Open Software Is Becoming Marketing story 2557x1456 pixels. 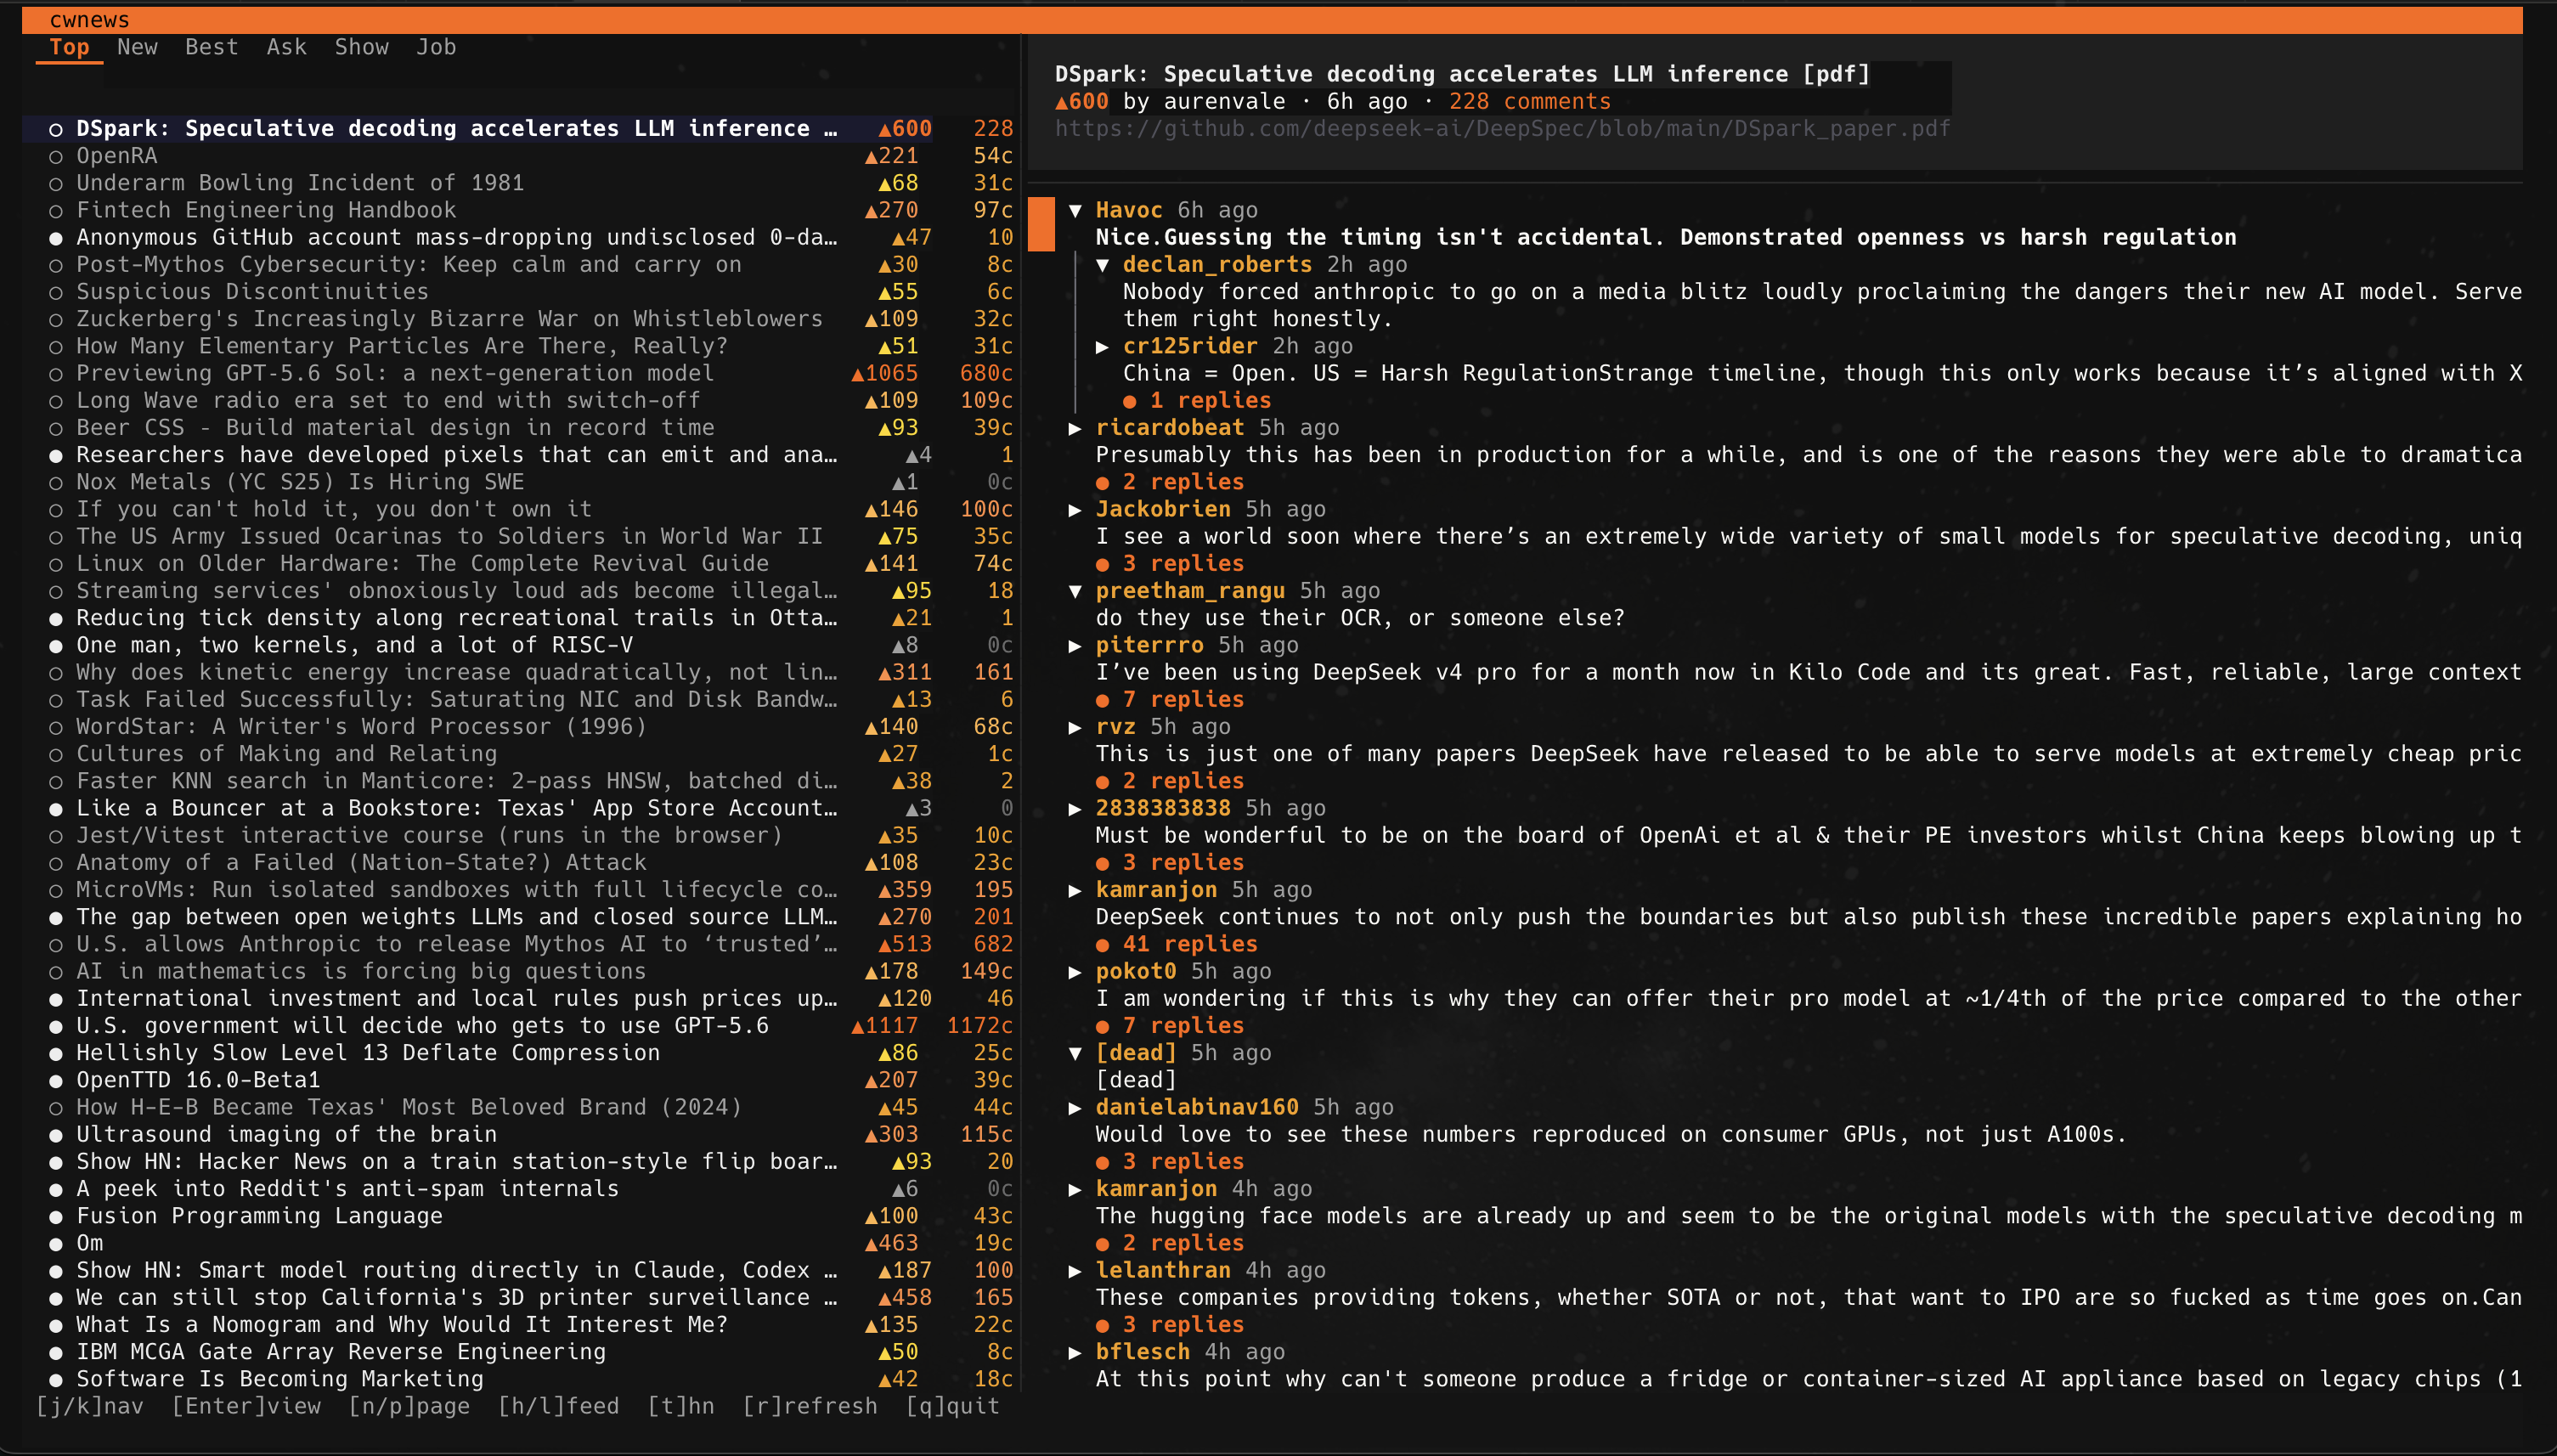click(280, 1379)
